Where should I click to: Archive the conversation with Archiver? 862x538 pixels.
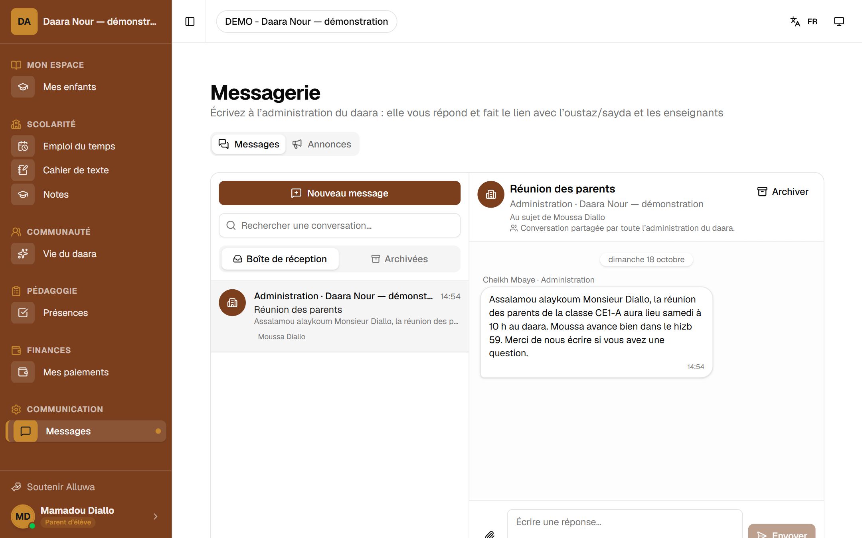click(783, 192)
